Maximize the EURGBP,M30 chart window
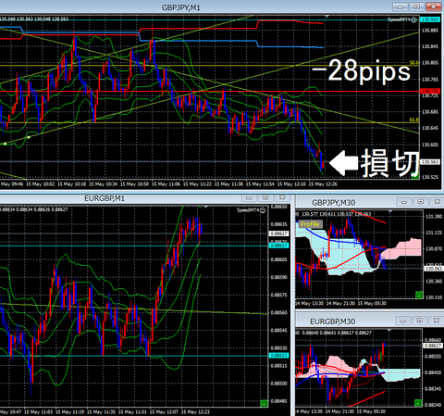The height and width of the screenshot is (416, 444). pos(420,321)
